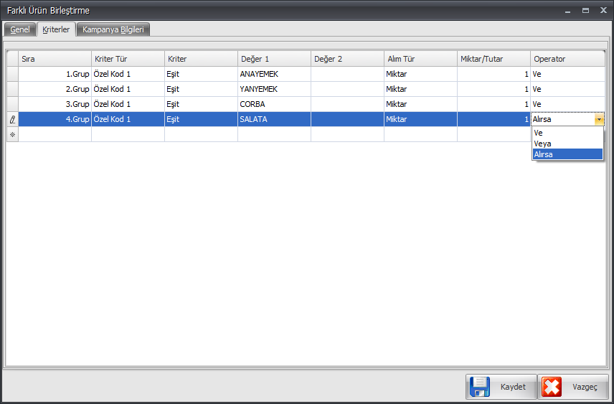Select the ANAYEMEK value cell
The image size is (614, 404).
tap(274, 74)
